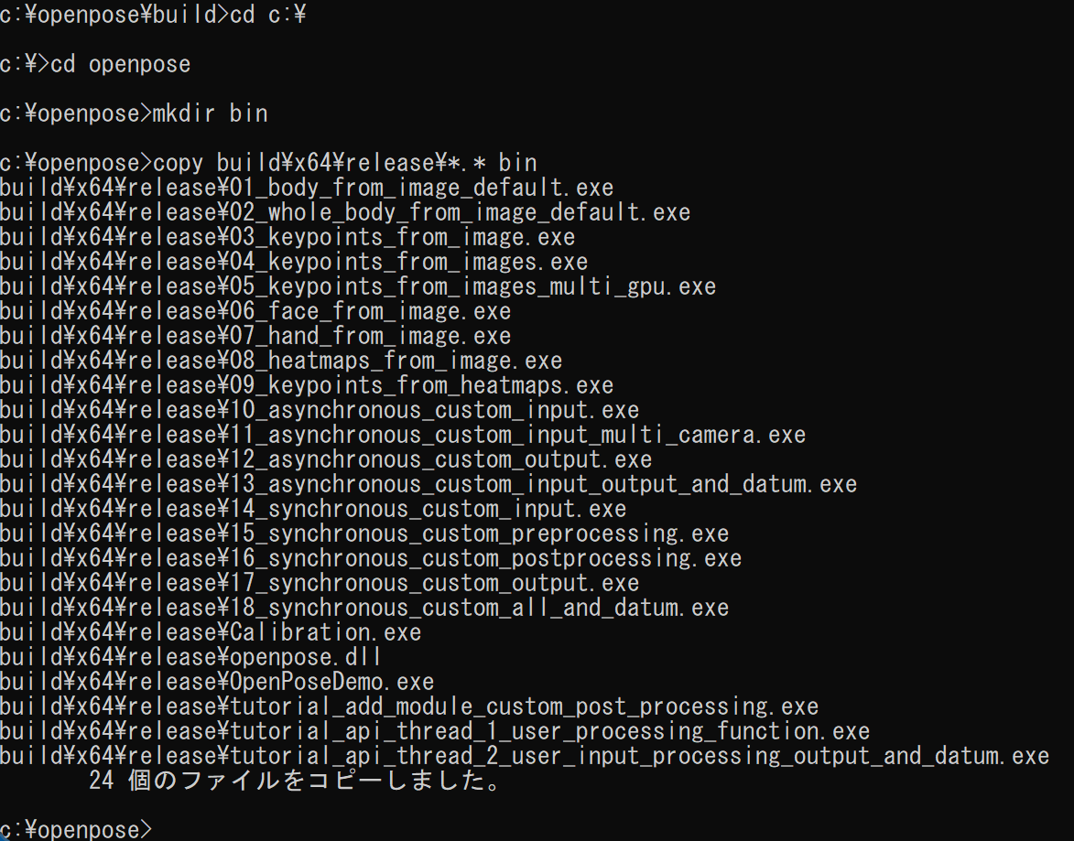Click the 07_hand_from_image.exe line
The image size is (1074, 841).
(x=255, y=336)
